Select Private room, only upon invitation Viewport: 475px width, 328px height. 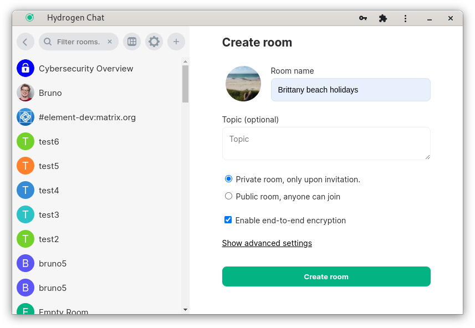click(228, 179)
